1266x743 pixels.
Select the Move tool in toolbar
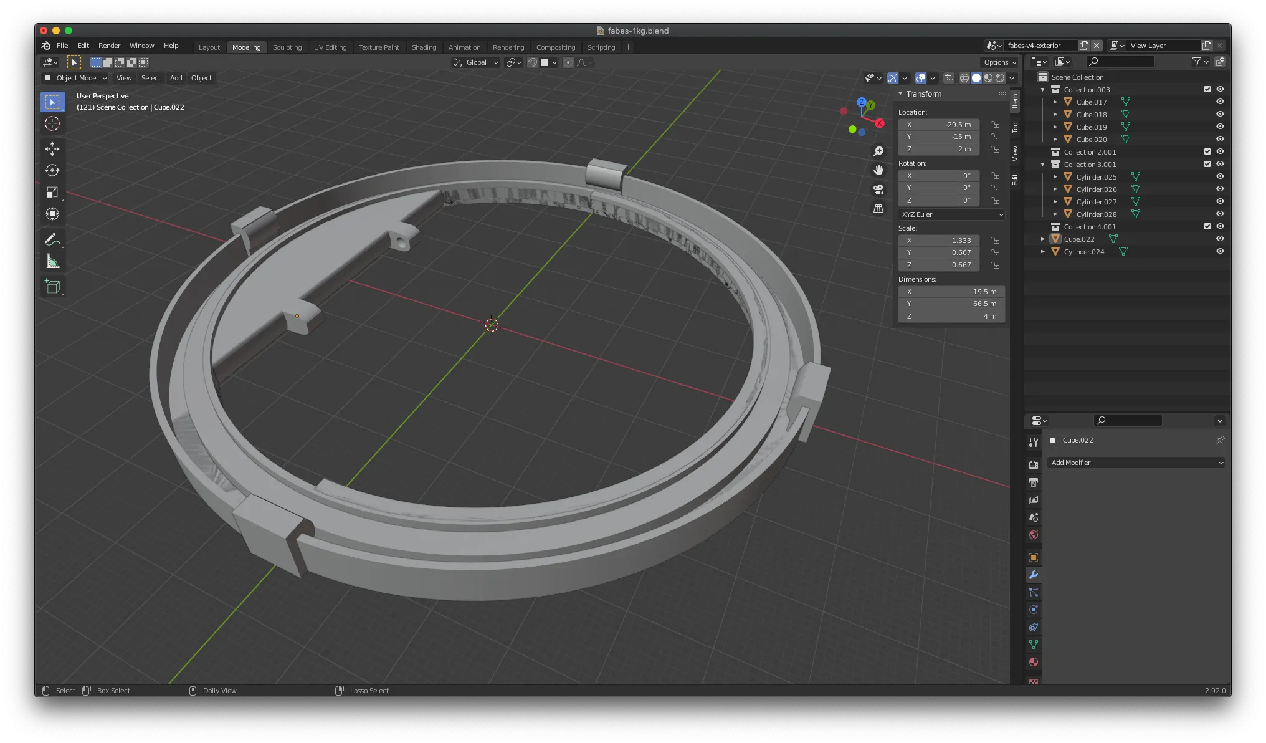tap(52, 148)
